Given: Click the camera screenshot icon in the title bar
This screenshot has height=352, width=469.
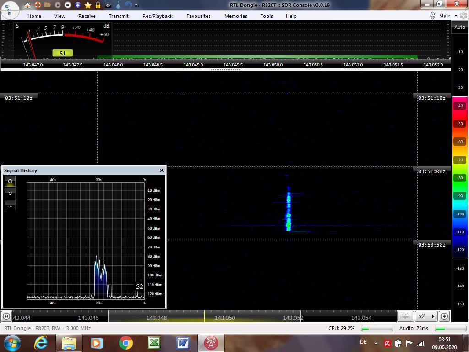Looking at the screenshot, I should coord(108,5).
